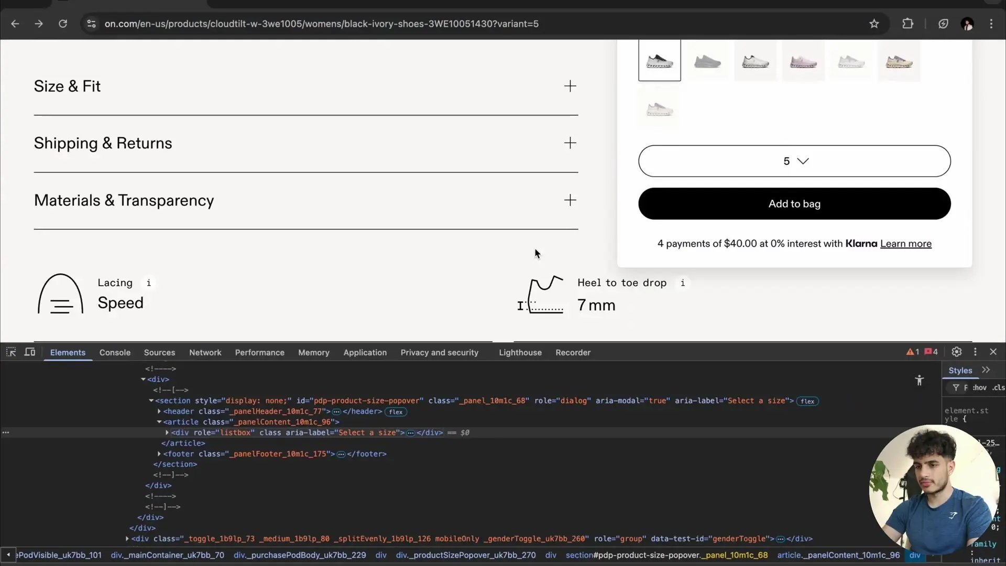
Task: Open the Lighthouse tab
Action: (x=520, y=352)
